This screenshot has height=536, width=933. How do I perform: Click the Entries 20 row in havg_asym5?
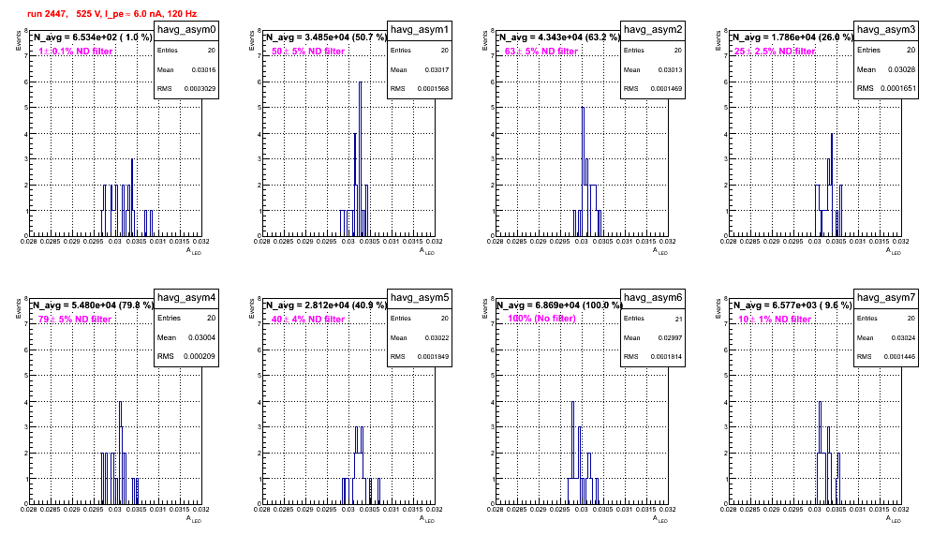(x=420, y=319)
